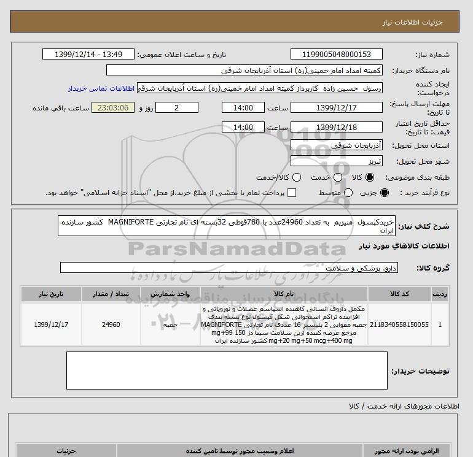
Task: Click the اطلاعات مجوزهای ارائه خدمت / کالا heading
Action: click(404, 406)
